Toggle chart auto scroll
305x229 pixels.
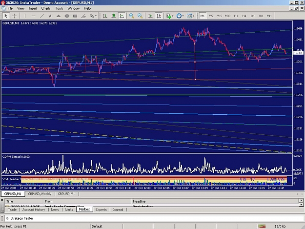click(150, 16)
